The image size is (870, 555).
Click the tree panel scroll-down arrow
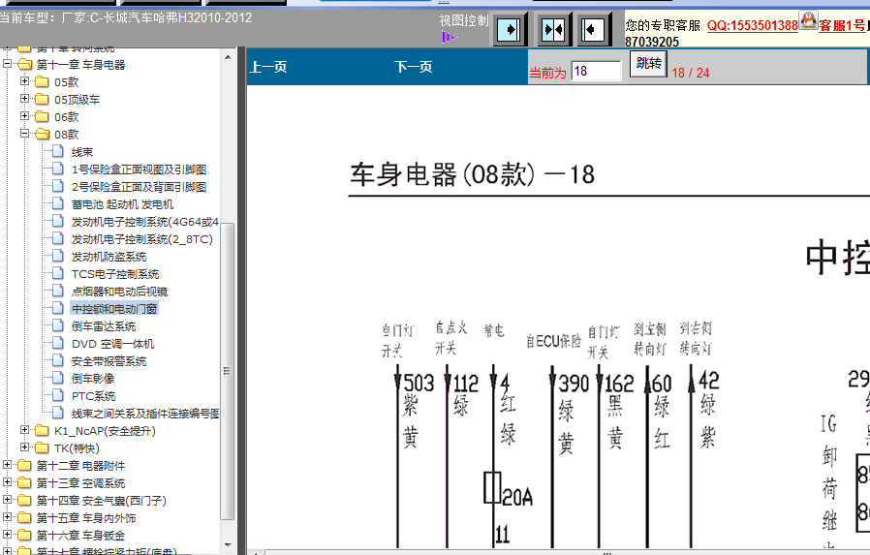[228, 545]
